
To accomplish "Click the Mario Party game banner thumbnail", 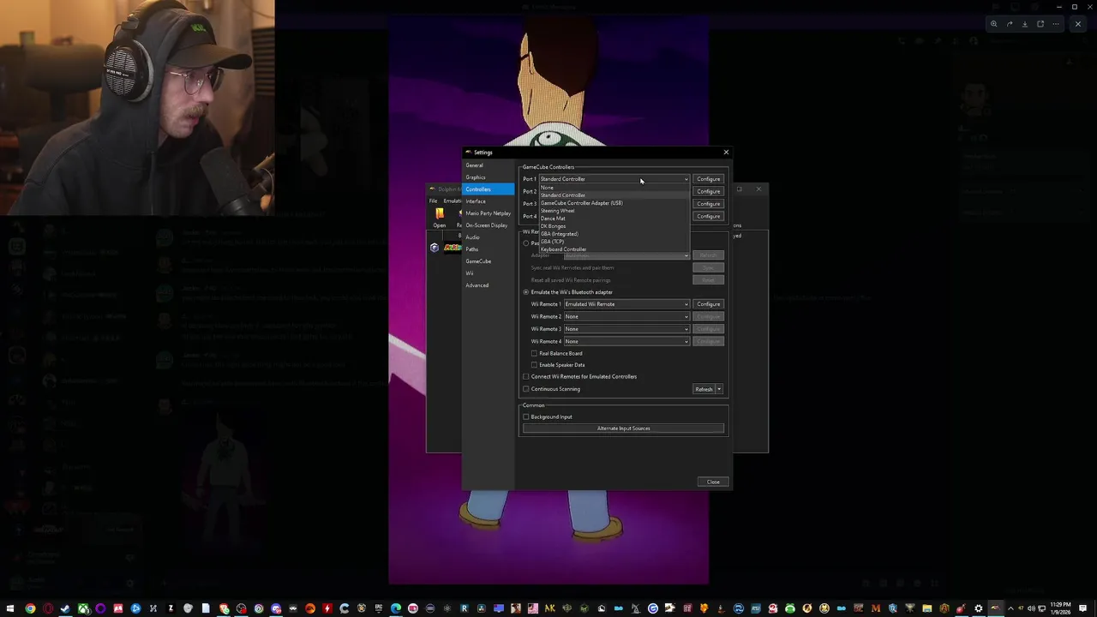I will click(x=452, y=248).
